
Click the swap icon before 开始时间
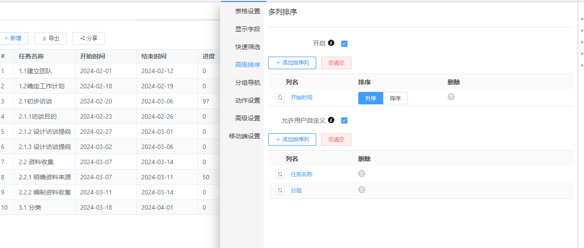click(x=280, y=98)
